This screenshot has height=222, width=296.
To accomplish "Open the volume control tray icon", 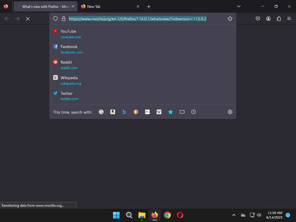I will coord(259,215).
